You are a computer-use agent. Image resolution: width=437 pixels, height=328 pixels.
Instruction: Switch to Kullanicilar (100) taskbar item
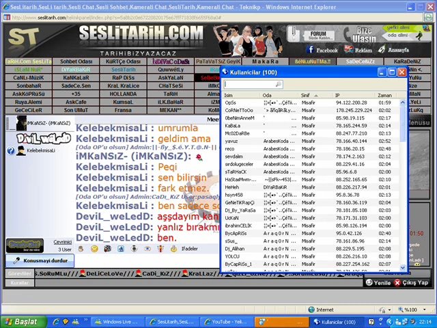click(337, 322)
